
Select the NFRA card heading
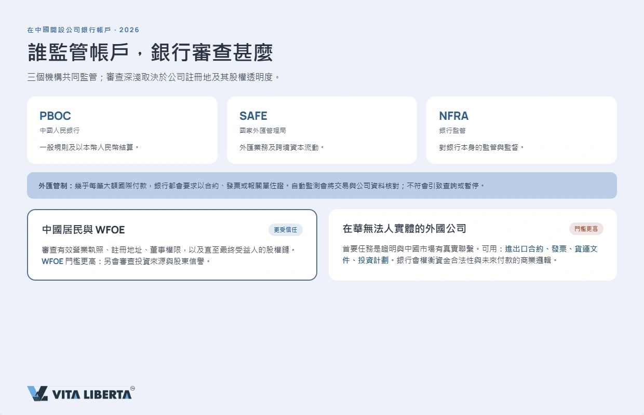click(x=454, y=116)
